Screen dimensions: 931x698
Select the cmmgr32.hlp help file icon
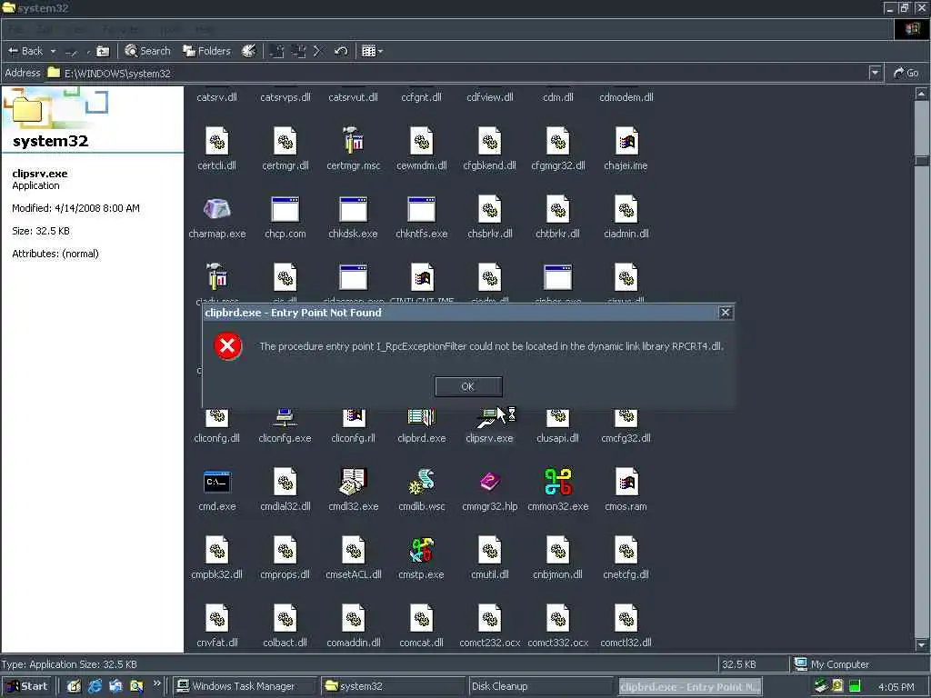coord(490,482)
